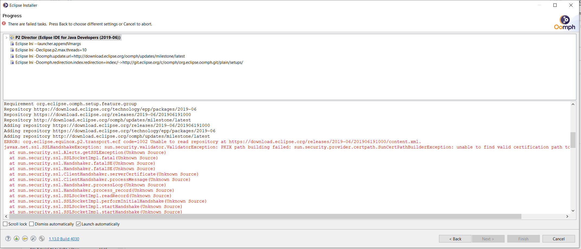The width and height of the screenshot is (581, 249).
Task: Close the Eclipse Installer window
Action: click(571, 5)
